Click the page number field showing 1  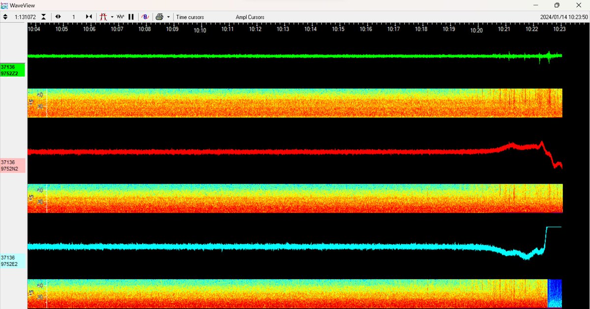pyautogui.click(x=73, y=16)
